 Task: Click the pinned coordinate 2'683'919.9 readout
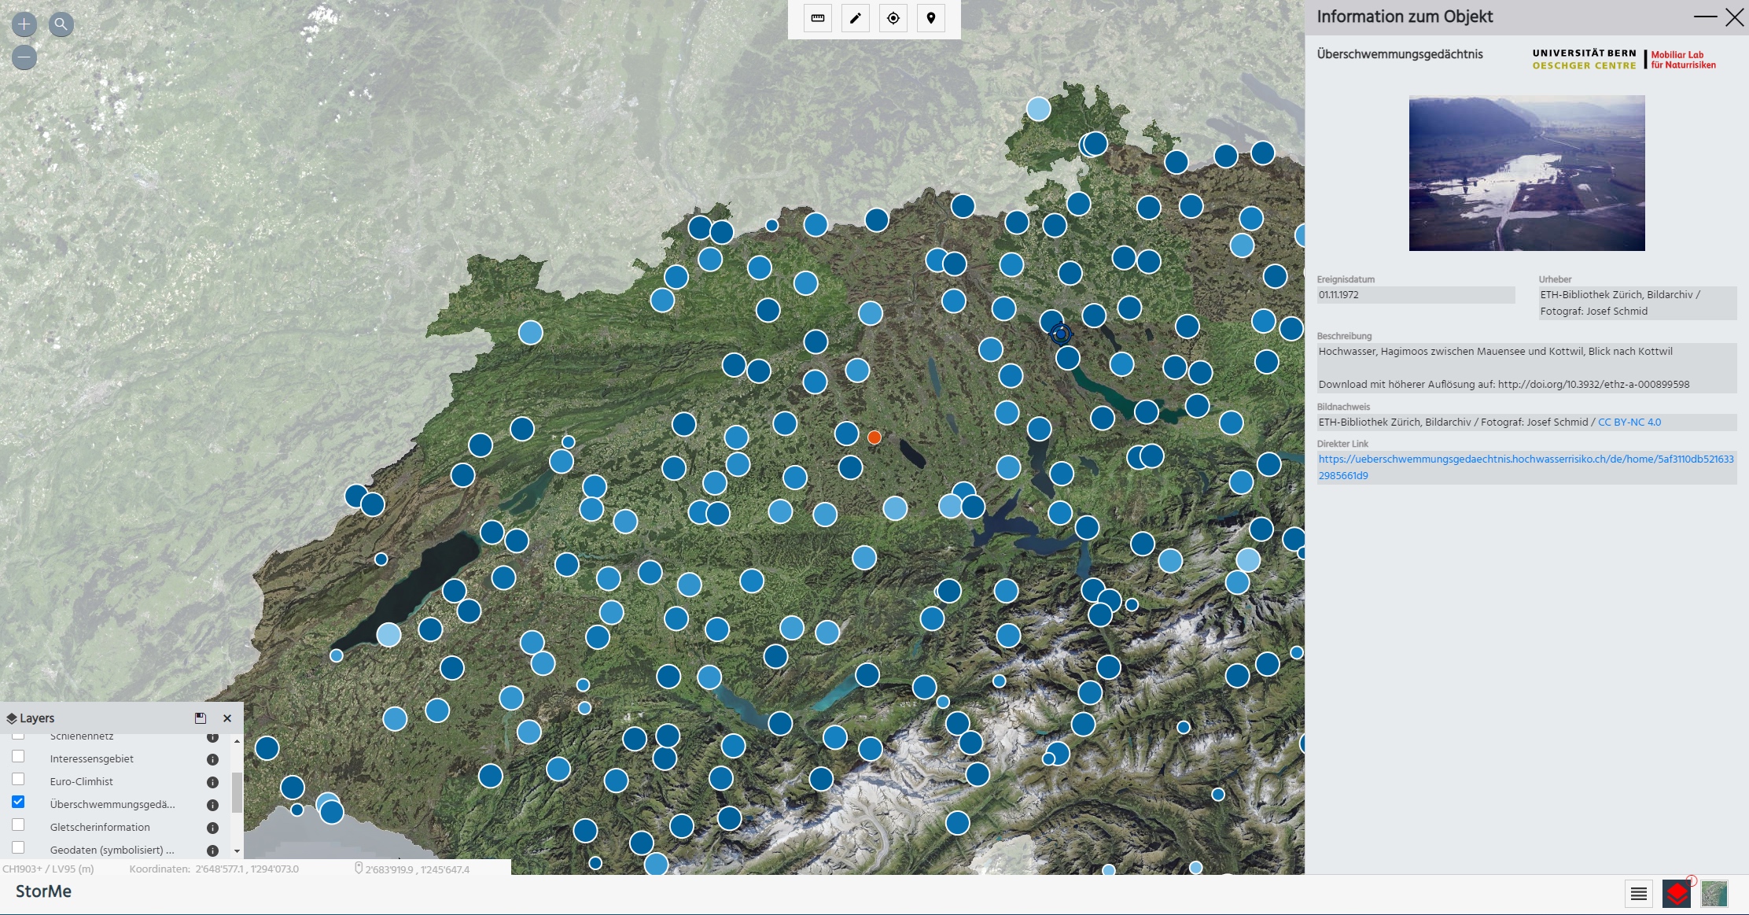click(412, 869)
